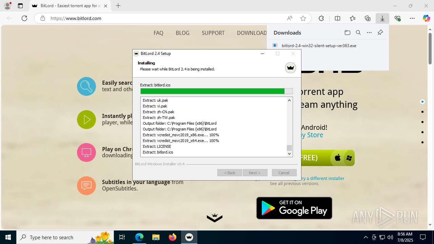Show hidden system tray icons
The image size is (434, 244).
(x=366, y=237)
